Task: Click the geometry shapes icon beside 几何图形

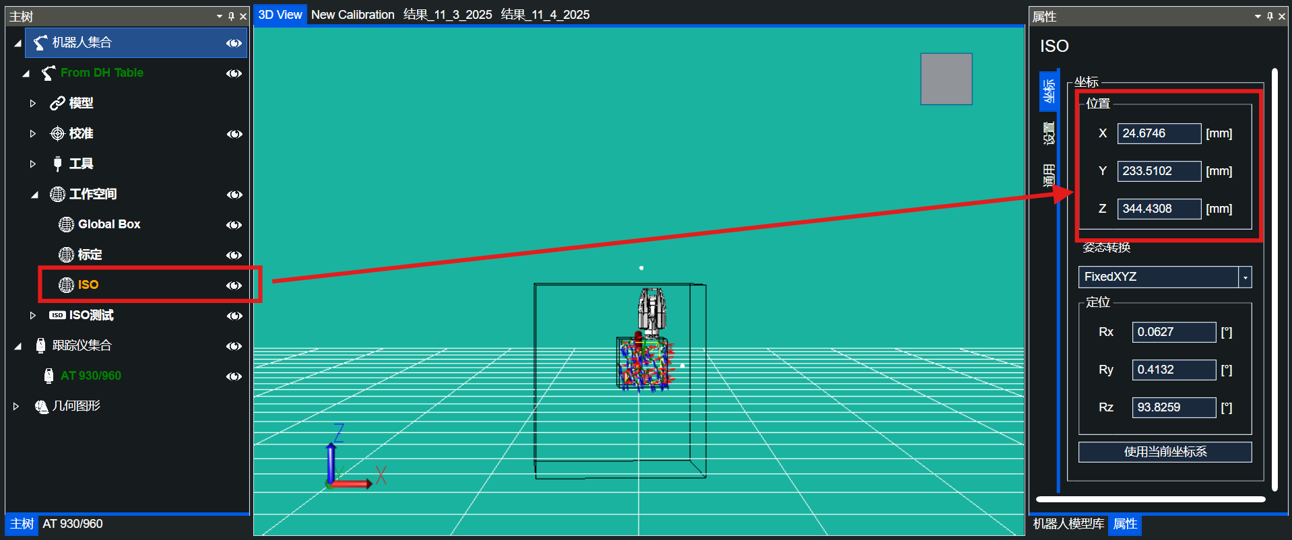Action: pyautogui.click(x=41, y=406)
